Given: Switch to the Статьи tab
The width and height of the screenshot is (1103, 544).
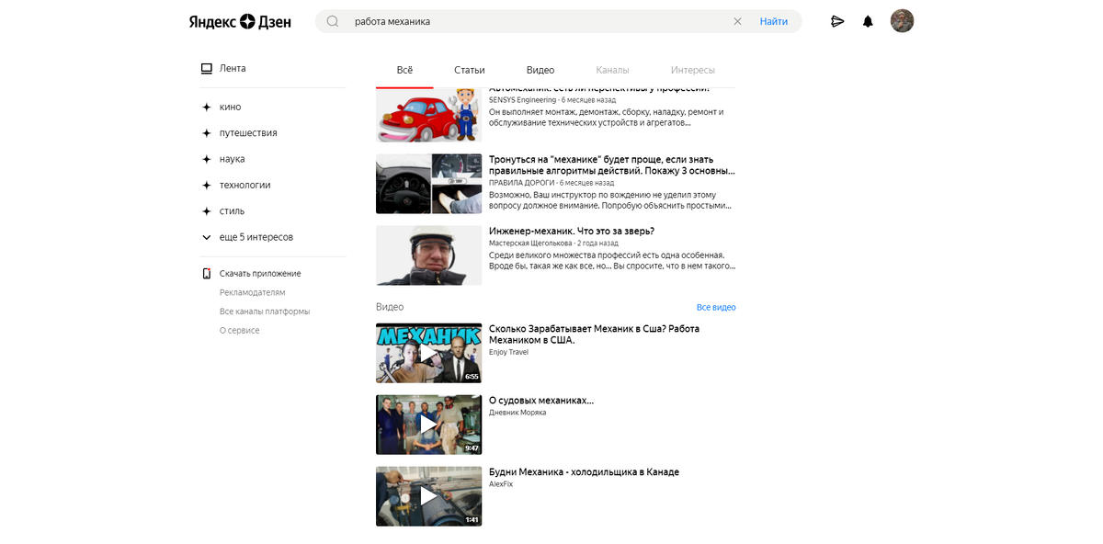Looking at the screenshot, I should (x=469, y=69).
